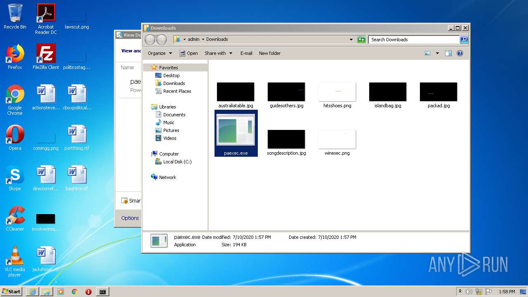Open Music library in sidebar
The image size is (528, 297).
(165, 123)
